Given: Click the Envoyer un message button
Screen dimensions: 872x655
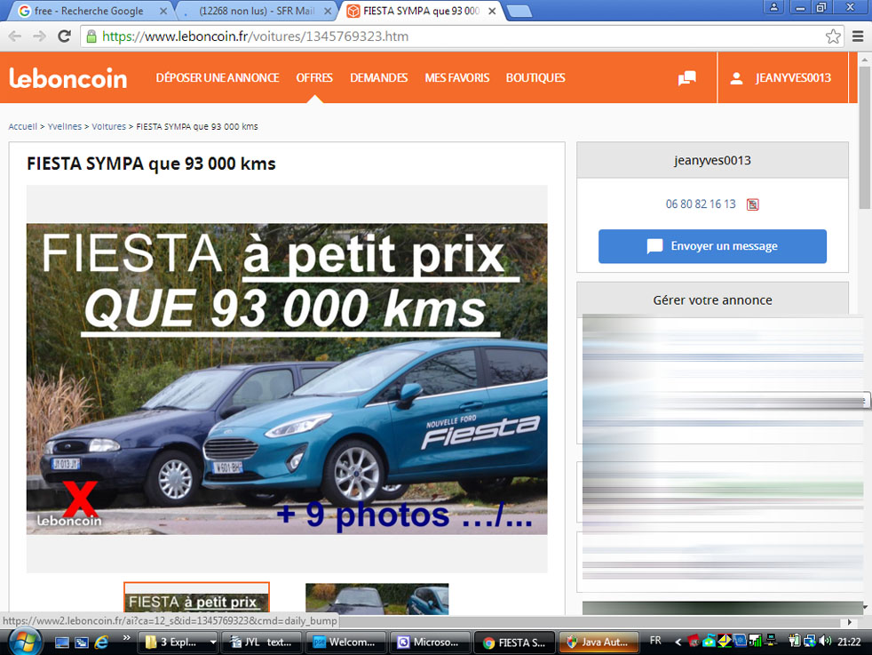Looking at the screenshot, I should [x=712, y=246].
